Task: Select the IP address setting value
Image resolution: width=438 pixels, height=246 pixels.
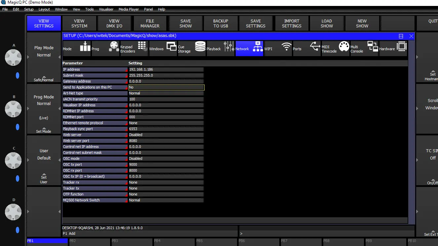Action: tap(166, 69)
